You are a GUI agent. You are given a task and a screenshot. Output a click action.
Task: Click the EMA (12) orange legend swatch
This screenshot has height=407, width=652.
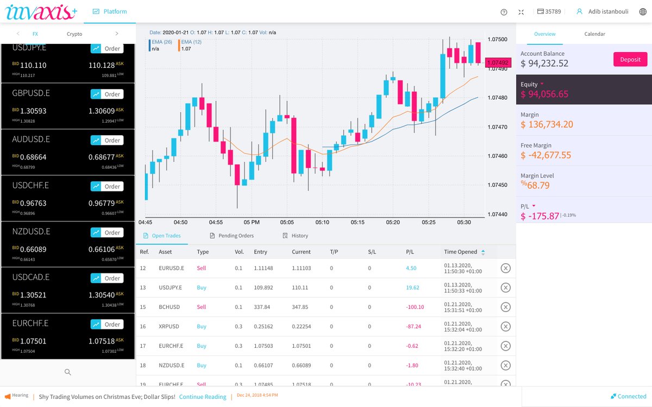tap(179, 45)
